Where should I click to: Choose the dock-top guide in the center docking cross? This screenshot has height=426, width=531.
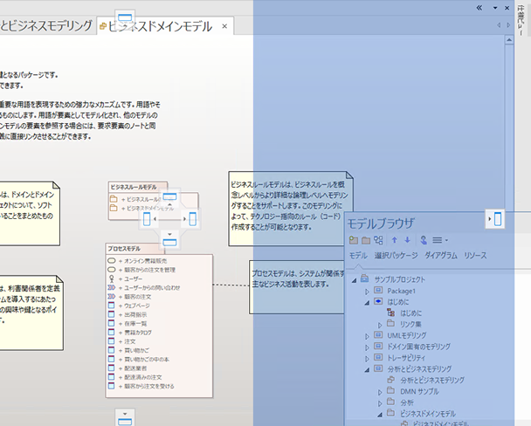(169, 197)
